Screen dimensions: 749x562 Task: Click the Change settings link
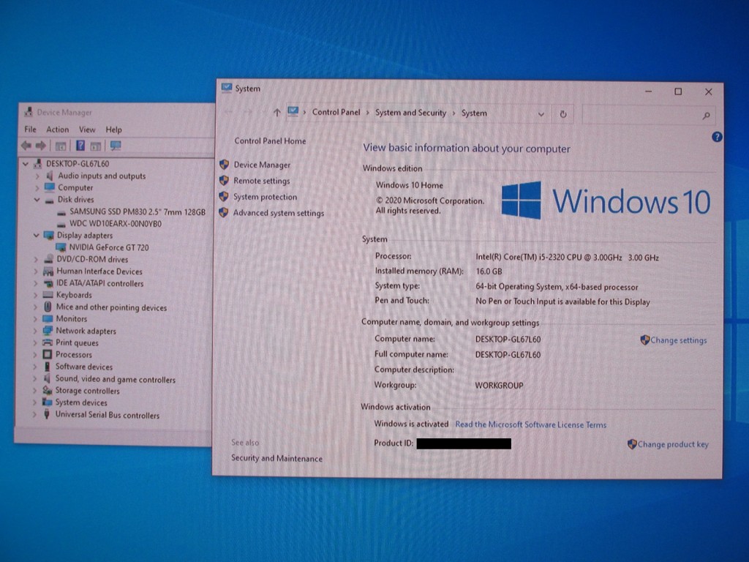point(678,340)
